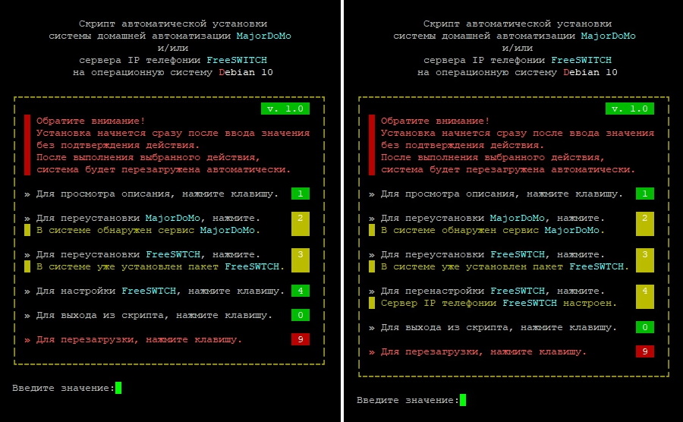683x422 pixels.
Task: Click the red 9 badge in right terminal
Action: click(x=644, y=351)
